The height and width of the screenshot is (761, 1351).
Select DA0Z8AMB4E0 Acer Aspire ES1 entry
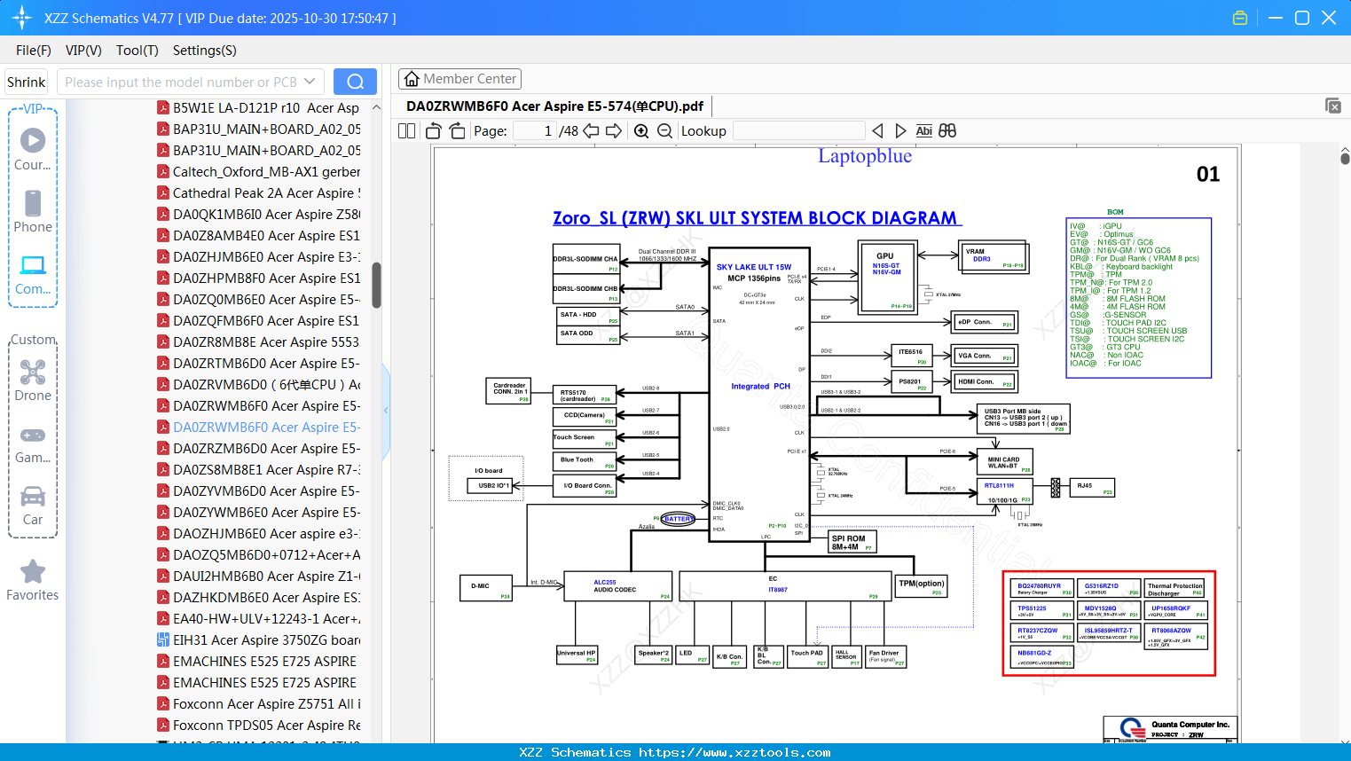(258, 236)
